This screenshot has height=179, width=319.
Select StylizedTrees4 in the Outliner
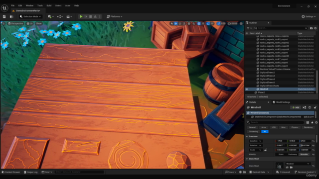267,79
